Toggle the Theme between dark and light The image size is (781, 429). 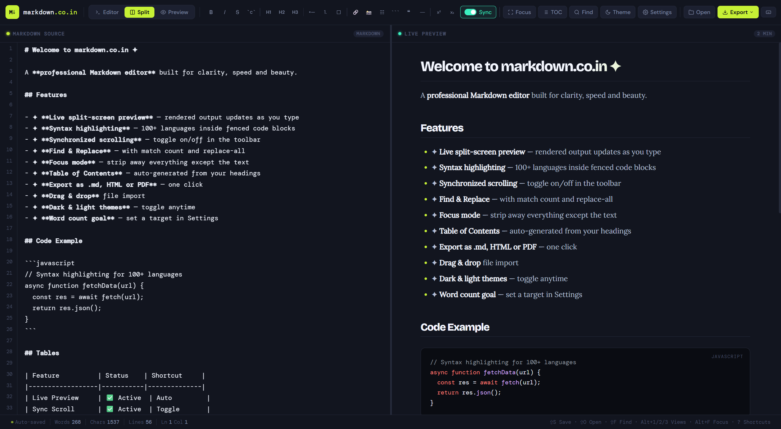(x=618, y=12)
